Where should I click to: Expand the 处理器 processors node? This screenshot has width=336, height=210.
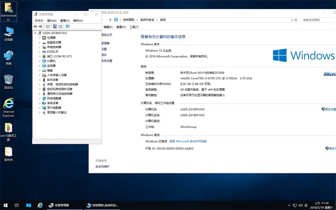pyautogui.click(x=40, y=38)
